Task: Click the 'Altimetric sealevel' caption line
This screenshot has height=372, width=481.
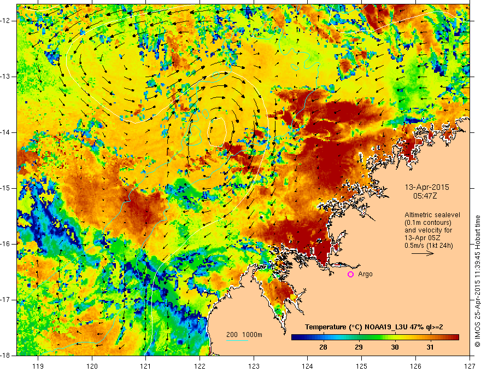Action: click(432, 215)
